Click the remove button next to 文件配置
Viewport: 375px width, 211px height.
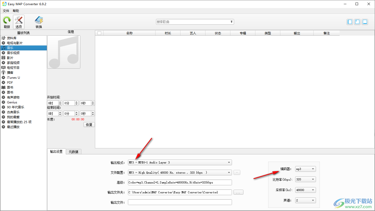(237, 173)
